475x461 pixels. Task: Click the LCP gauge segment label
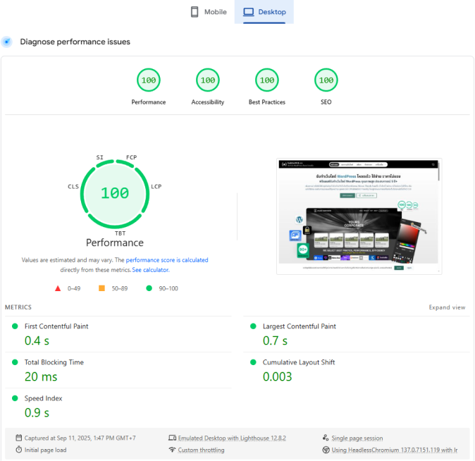(x=156, y=186)
